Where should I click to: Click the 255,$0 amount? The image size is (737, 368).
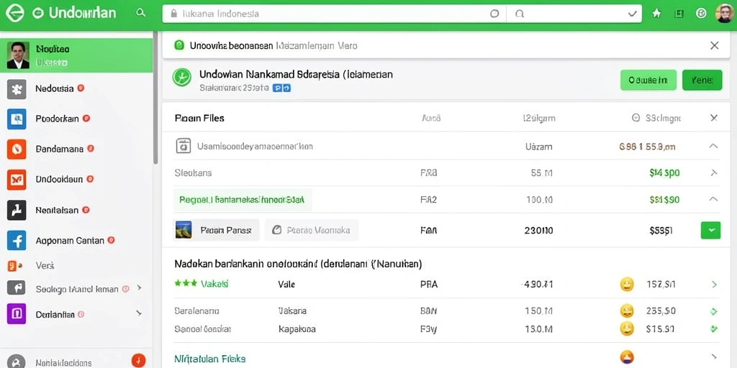coord(661,310)
